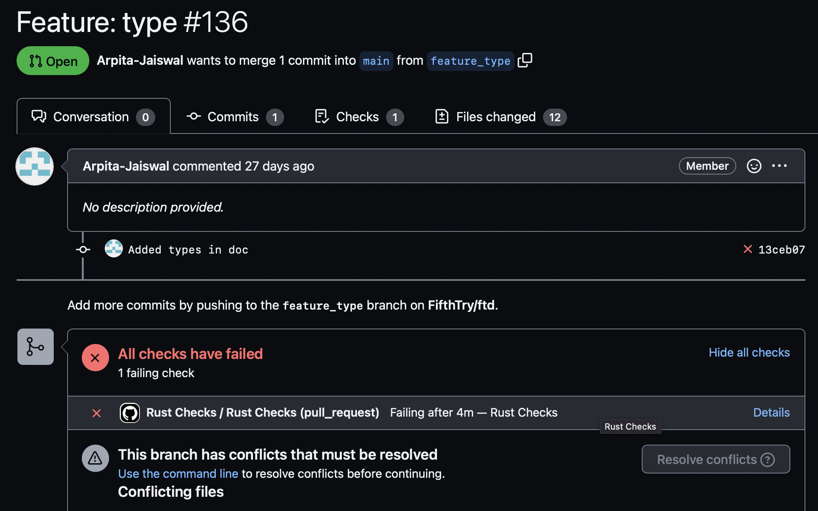Open Details for Rust Checks
Viewport: 818px width, 511px height.
(771, 412)
